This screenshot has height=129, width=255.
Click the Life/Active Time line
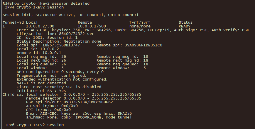55,34
